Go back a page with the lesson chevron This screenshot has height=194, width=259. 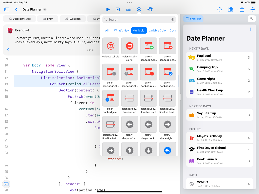8,50
